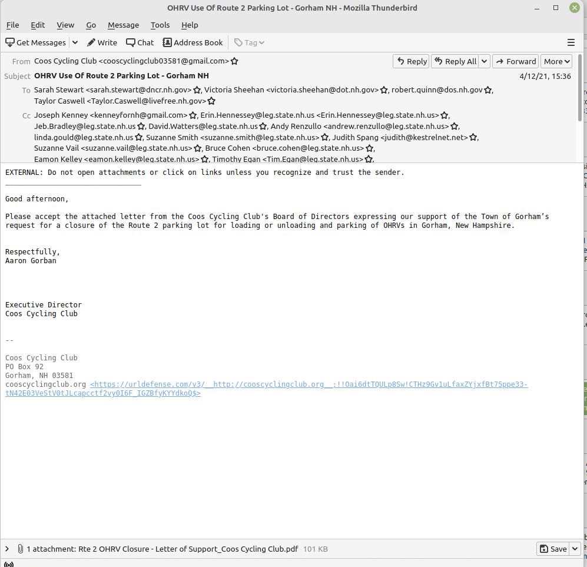Image resolution: width=587 pixels, height=567 pixels.
Task: Open the Tools menu
Action: [x=160, y=25]
